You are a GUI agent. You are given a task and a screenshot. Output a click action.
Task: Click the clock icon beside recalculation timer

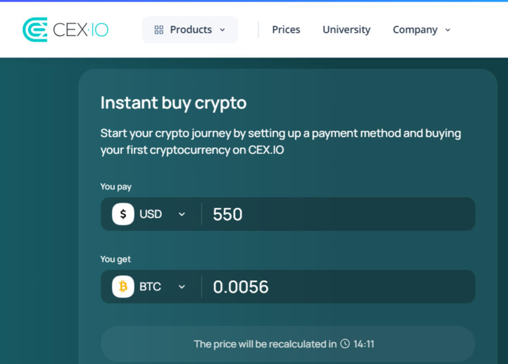point(346,344)
